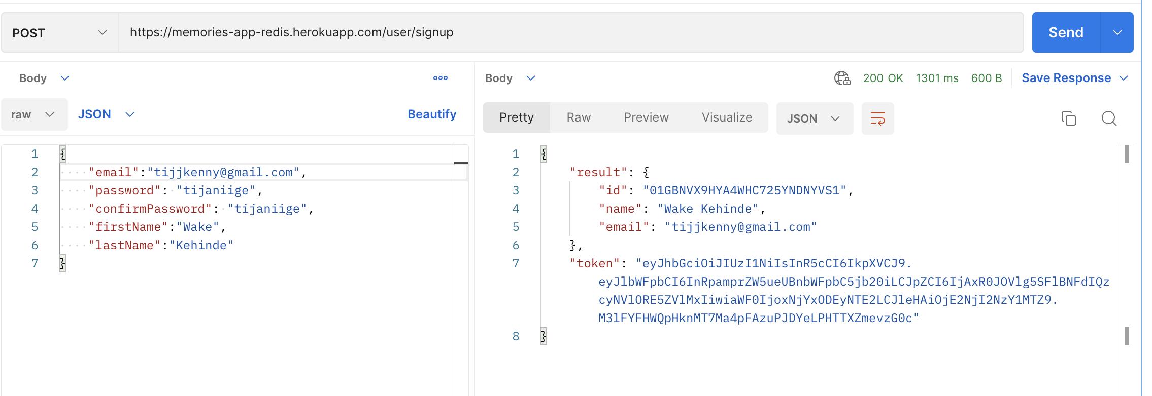
Task: Click the "result" key in response
Action: (598, 172)
